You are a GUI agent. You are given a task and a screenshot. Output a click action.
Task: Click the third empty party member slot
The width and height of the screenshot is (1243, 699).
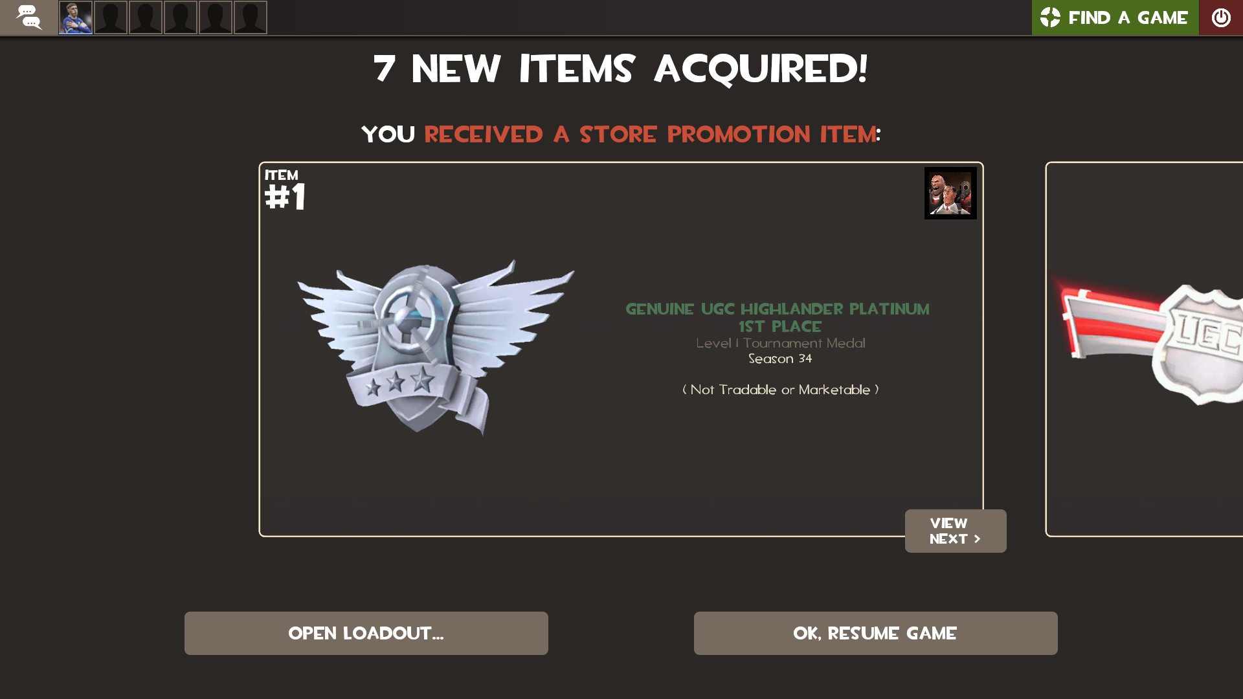(x=181, y=17)
